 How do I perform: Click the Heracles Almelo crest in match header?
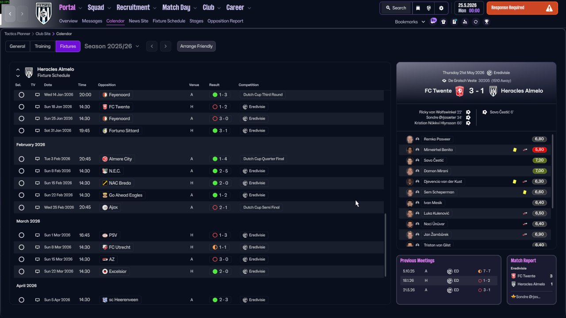(x=493, y=91)
